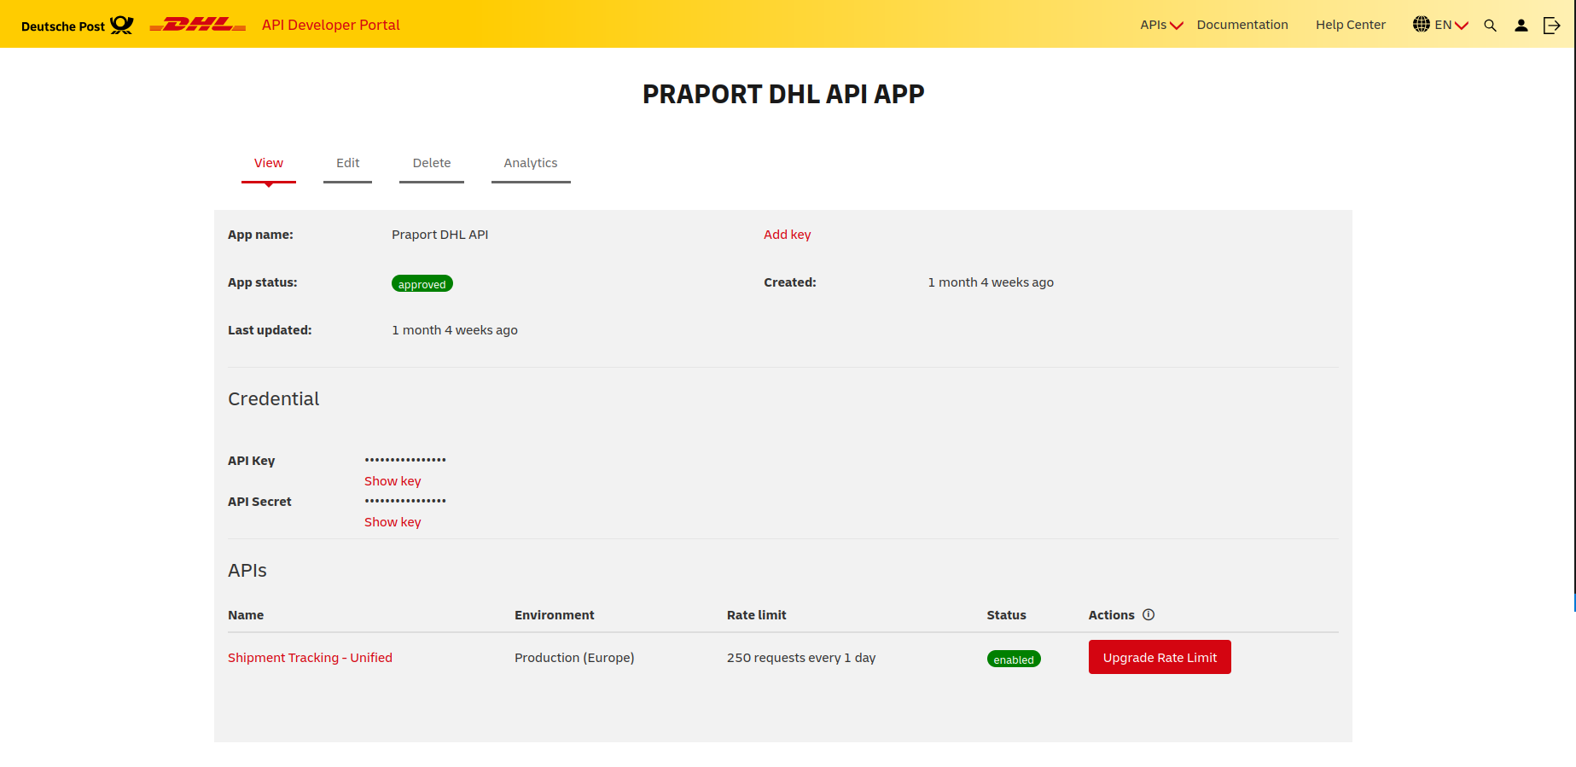Click the Environment column header
The image size is (1576, 767).
point(554,615)
